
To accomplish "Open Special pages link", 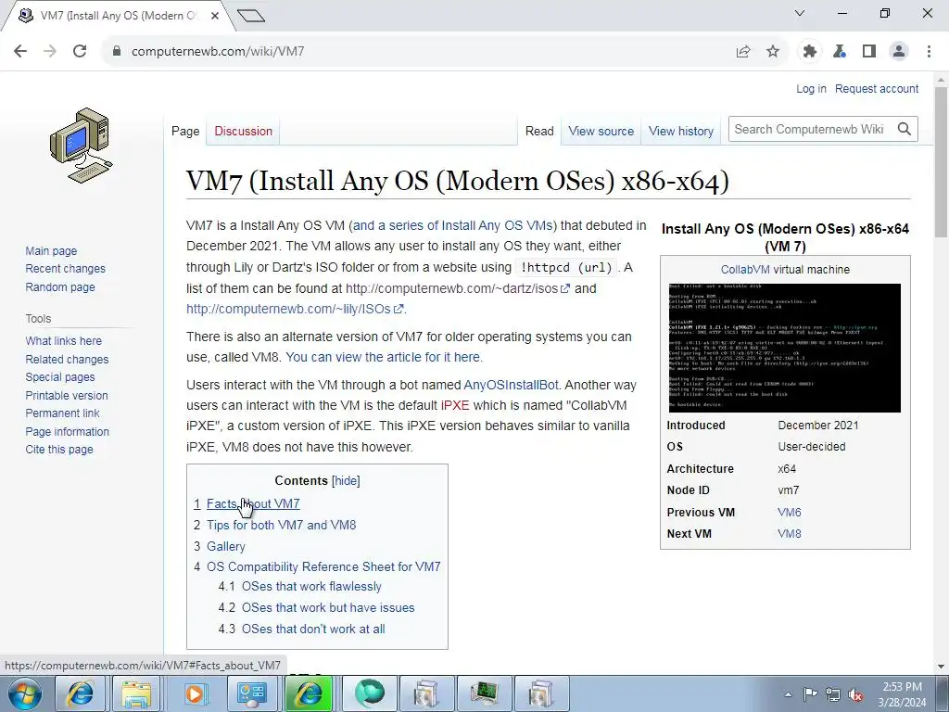I will click(x=60, y=376).
